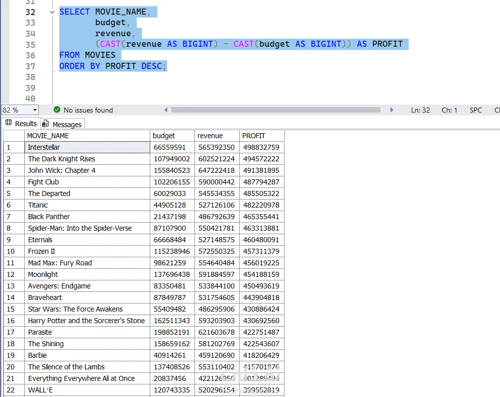Click Spider-Man: Into the Spider-Verse cell
Viewport: 500px width, 397px height.
[x=87, y=228]
